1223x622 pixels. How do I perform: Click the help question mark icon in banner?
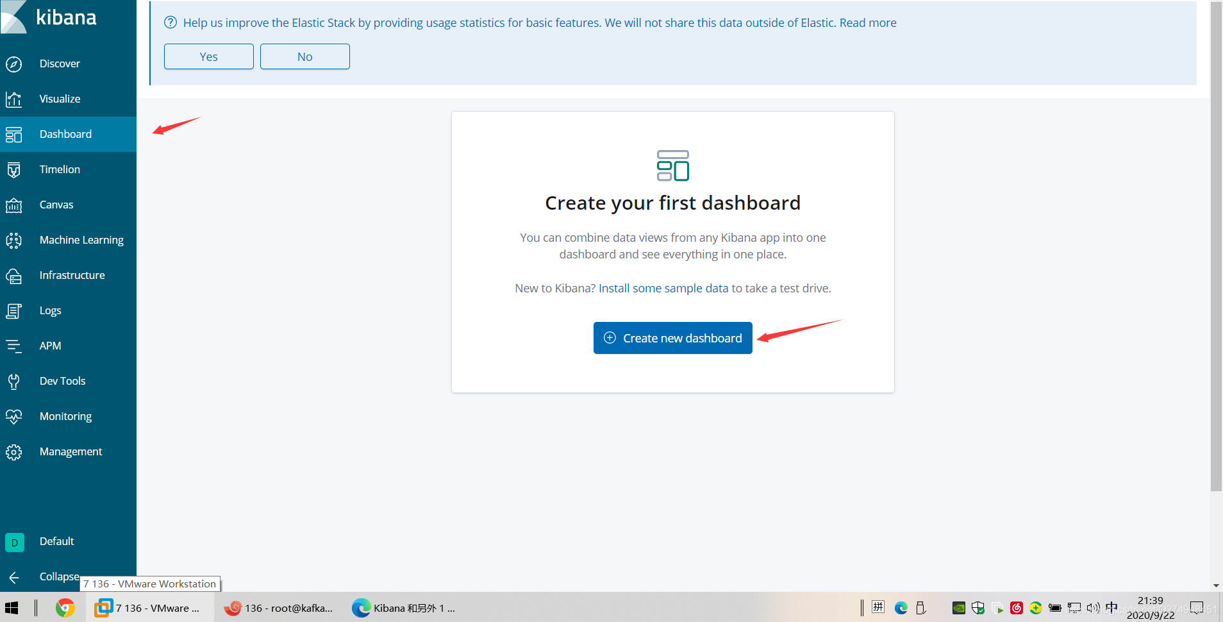click(x=171, y=22)
